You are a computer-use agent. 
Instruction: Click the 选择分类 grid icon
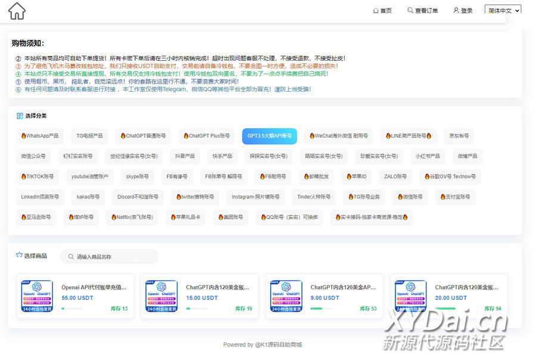coord(19,116)
